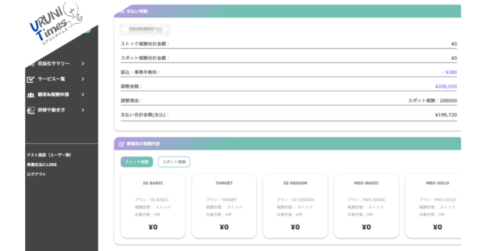481x251 pixels.
Task: Click the 支払い明細 header icon
Action: coord(122,11)
